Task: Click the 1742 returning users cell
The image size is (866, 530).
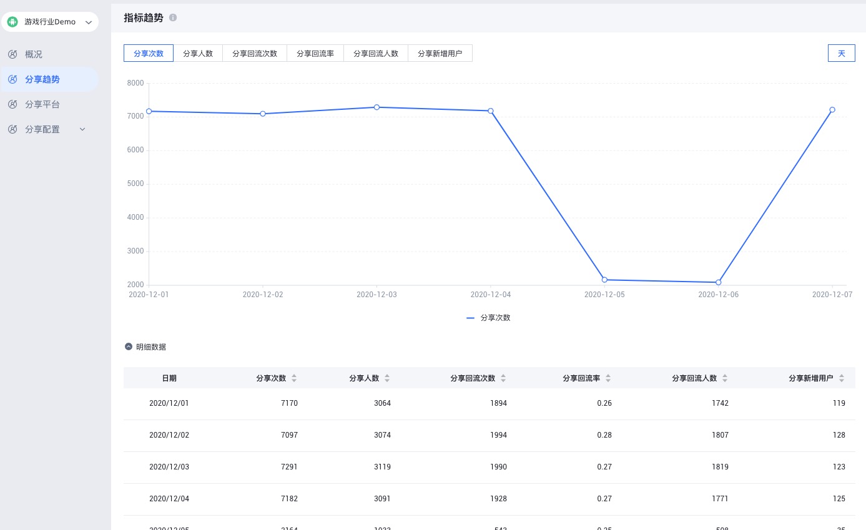Action: [x=721, y=403]
